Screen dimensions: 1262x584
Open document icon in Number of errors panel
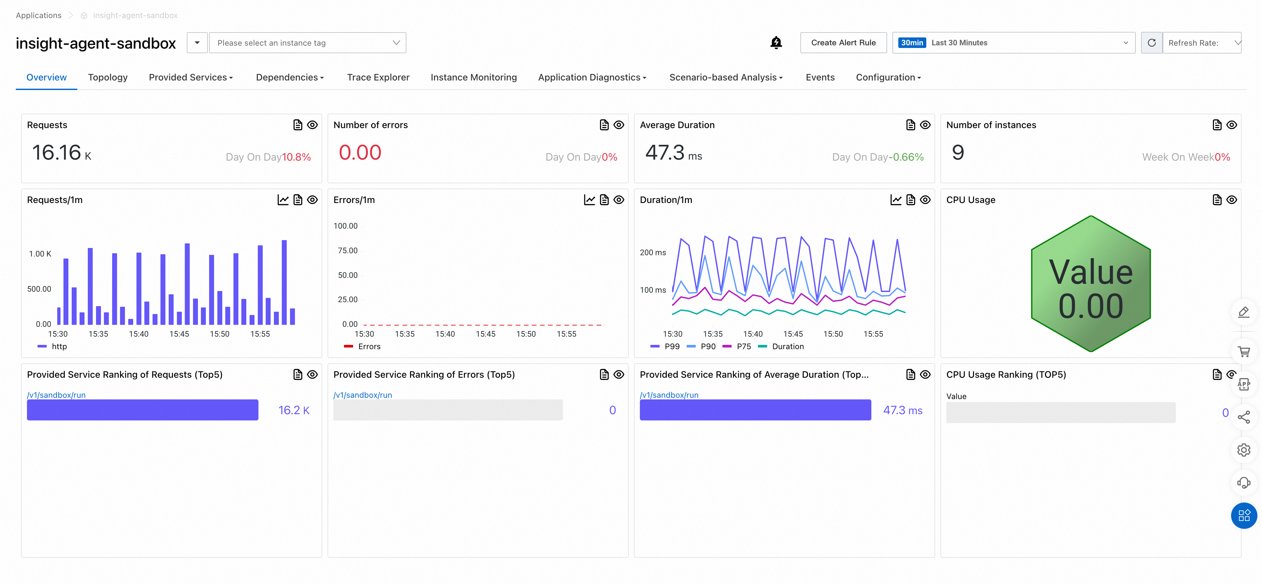[x=604, y=125]
